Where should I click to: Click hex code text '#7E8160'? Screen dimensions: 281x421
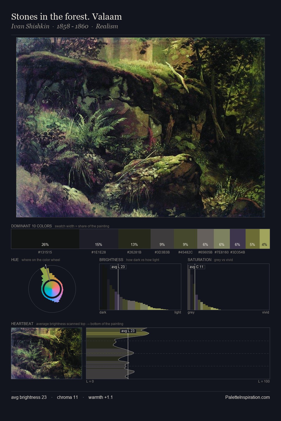222,252
